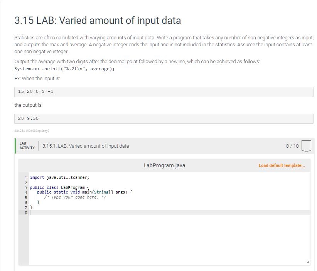Click line number 1 in the gutter
317x271 pixels.
coord(26,178)
